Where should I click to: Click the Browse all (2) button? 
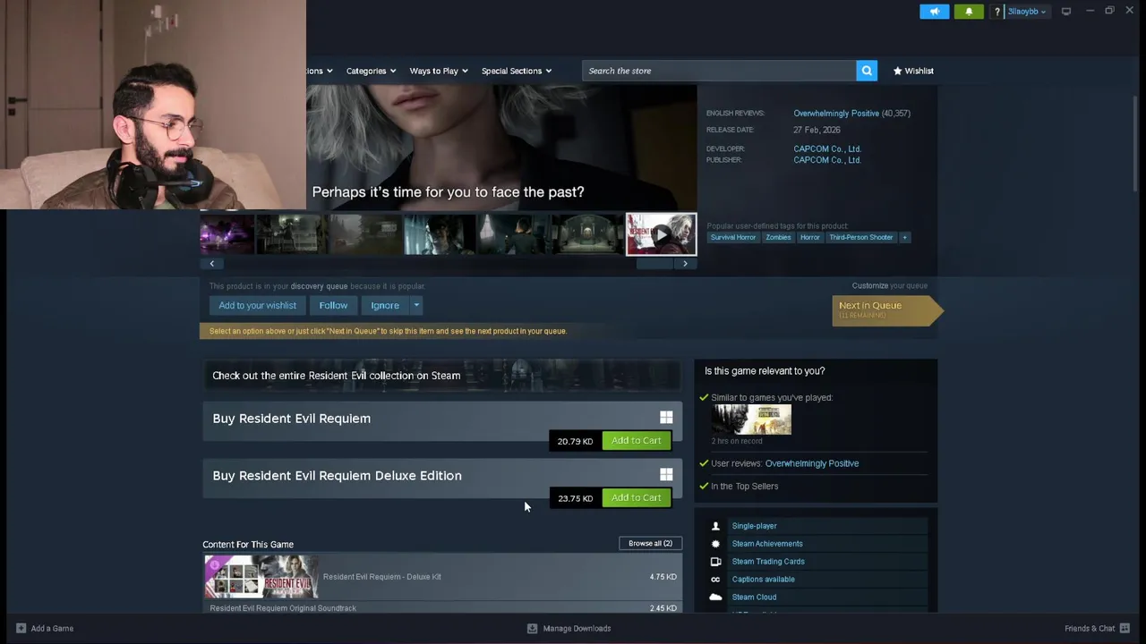650,543
